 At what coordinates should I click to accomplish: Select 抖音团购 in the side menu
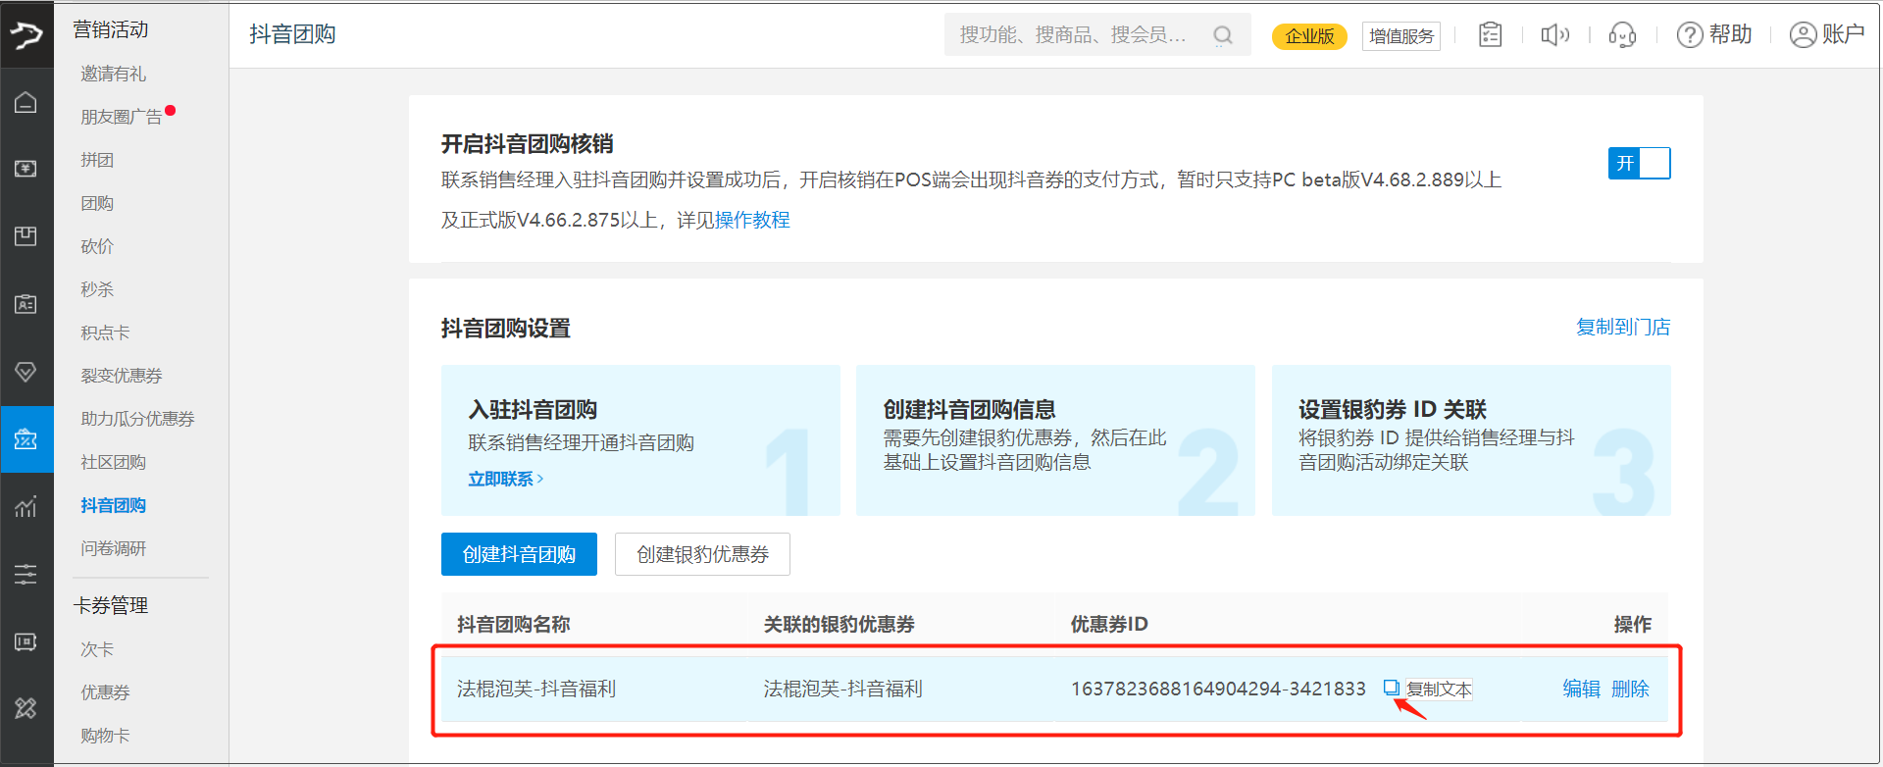point(113,505)
